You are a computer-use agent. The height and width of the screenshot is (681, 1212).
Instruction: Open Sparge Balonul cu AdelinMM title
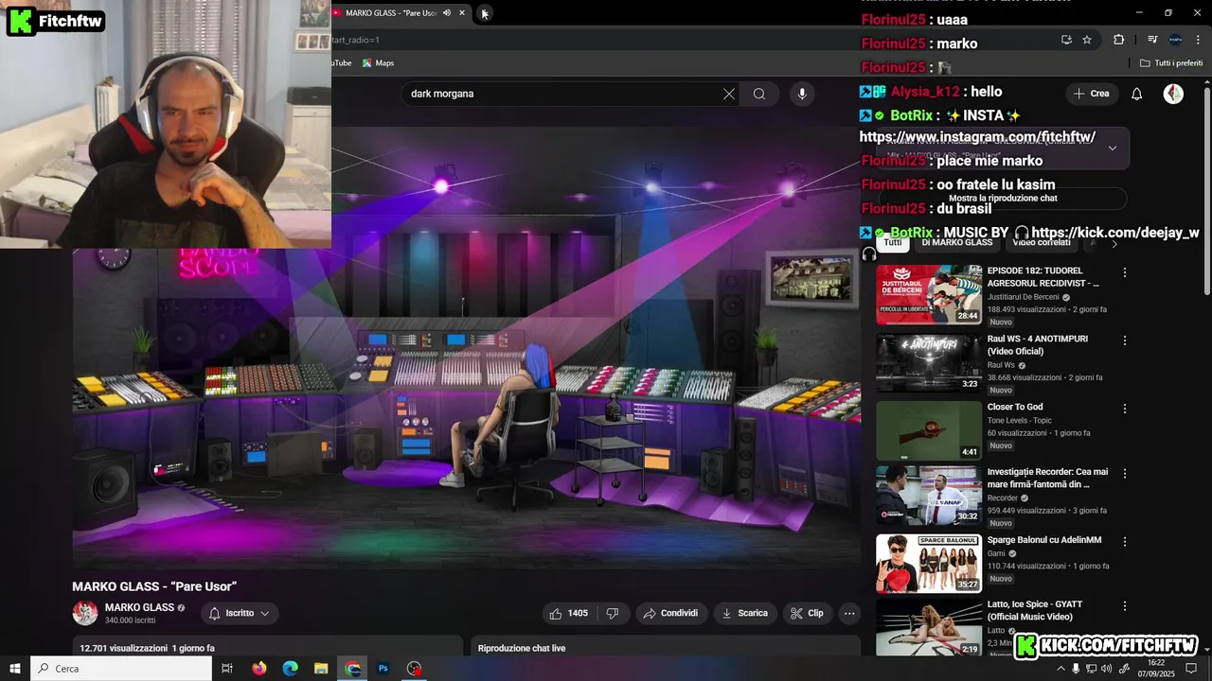point(1044,540)
